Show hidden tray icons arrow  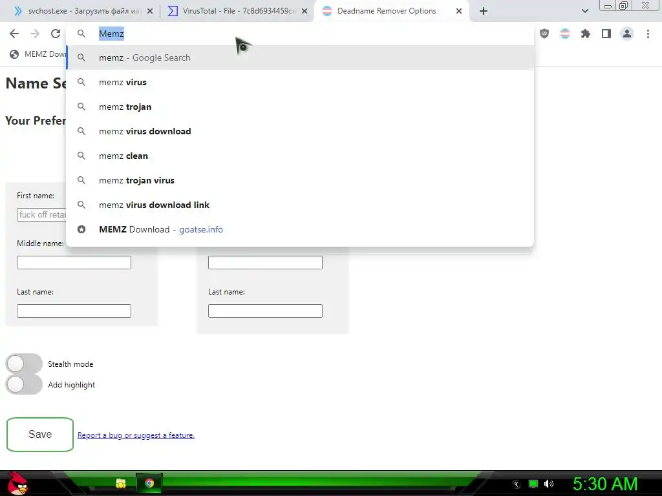click(x=517, y=484)
